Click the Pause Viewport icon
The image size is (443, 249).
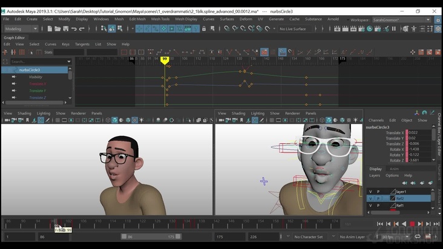click(x=394, y=29)
